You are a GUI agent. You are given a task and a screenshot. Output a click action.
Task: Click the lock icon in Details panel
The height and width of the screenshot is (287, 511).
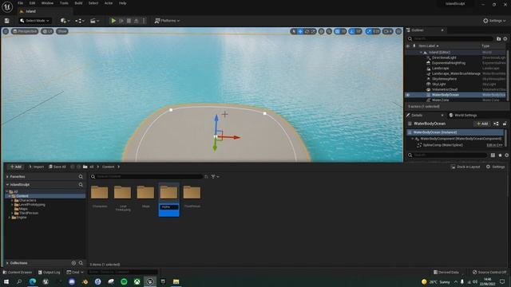click(505, 124)
